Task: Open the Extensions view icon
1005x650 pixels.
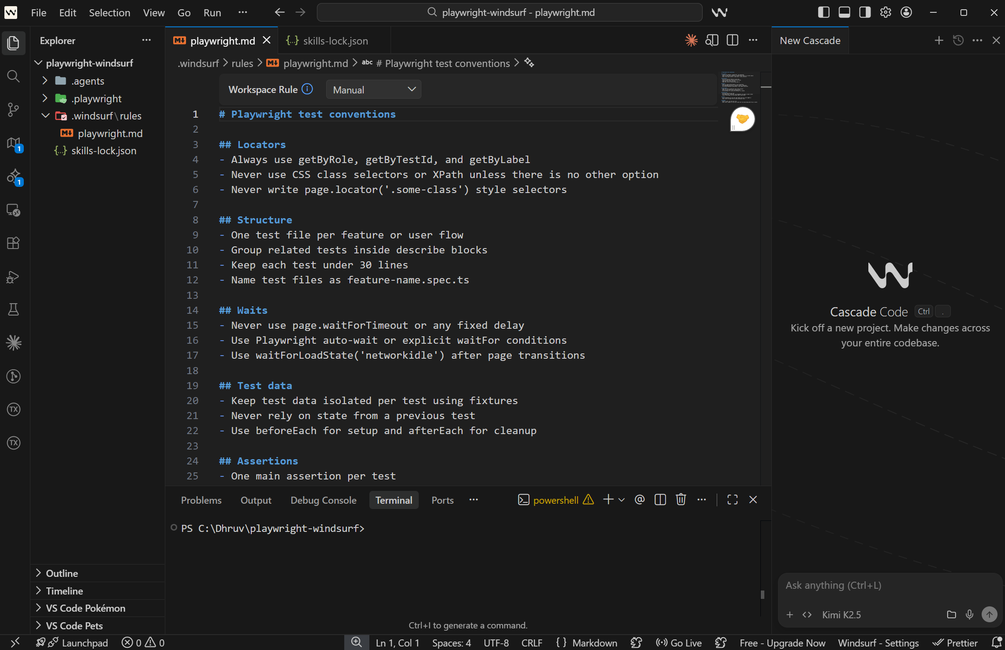Action: click(14, 243)
